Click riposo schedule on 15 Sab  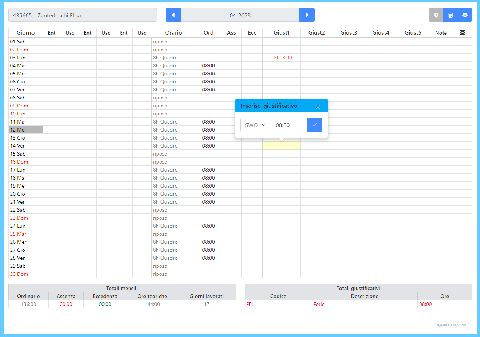(x=160, y=154)
